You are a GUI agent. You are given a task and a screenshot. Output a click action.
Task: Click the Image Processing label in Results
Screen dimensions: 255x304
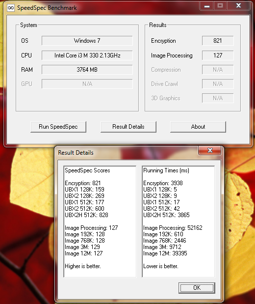(172, 55)
